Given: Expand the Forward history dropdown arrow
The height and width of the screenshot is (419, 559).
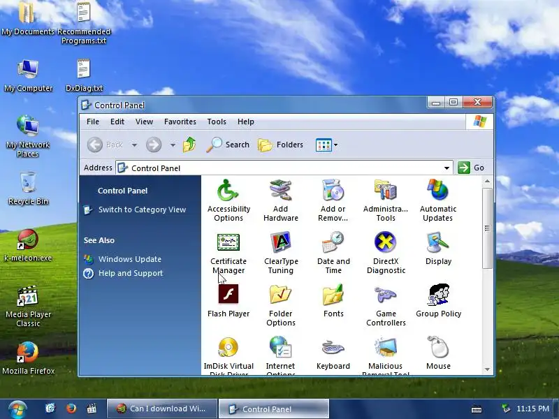Looking at the screenshot, I should (x=173, y=145).
